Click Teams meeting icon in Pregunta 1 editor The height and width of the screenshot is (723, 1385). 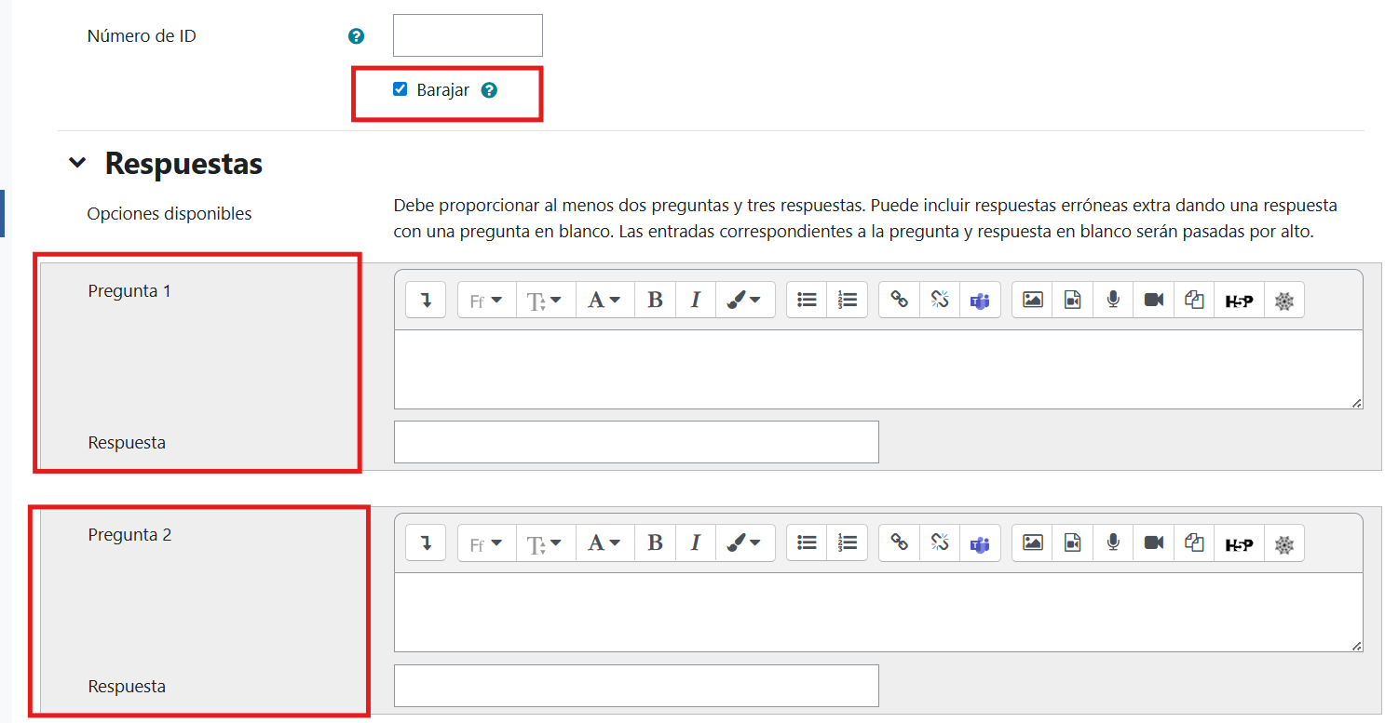tap(980, 300)
